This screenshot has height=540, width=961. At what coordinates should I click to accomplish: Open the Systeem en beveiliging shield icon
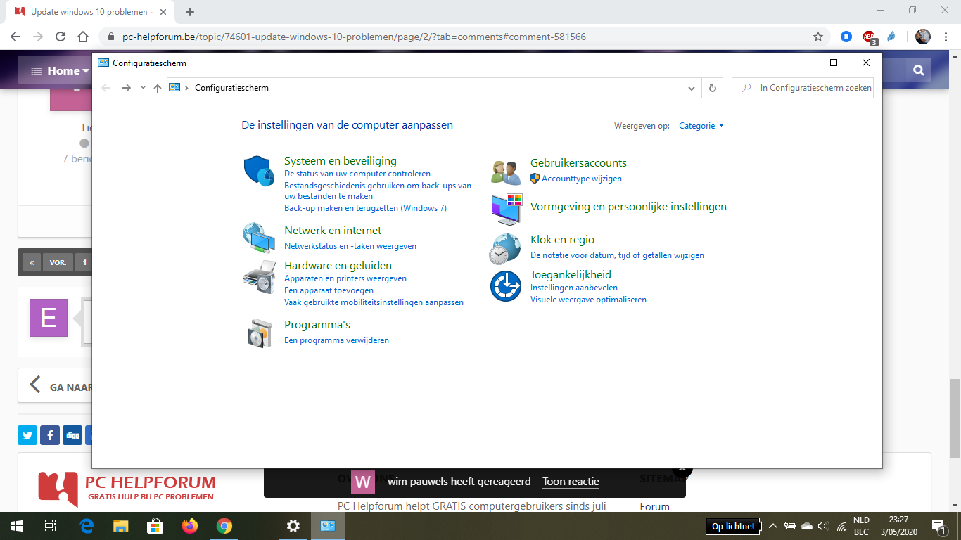[259, 172]
